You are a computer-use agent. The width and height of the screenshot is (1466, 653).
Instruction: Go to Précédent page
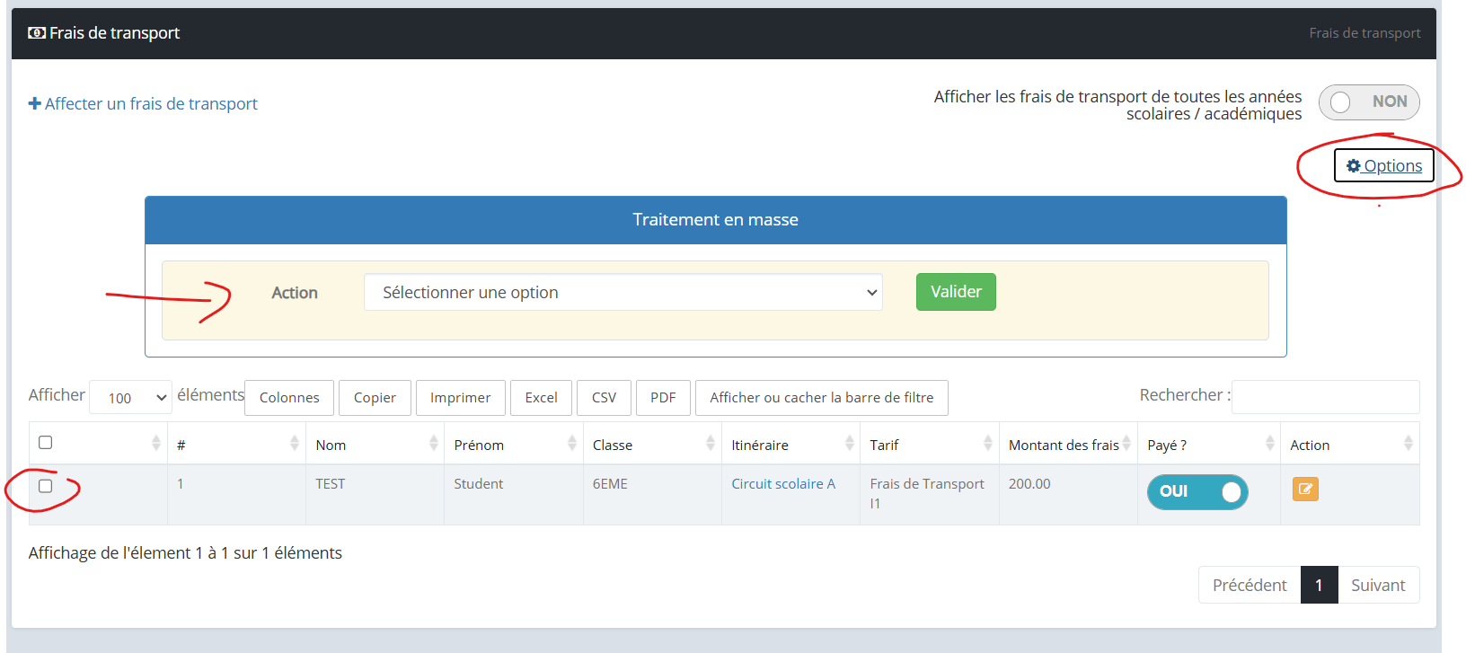[1250, 586]
